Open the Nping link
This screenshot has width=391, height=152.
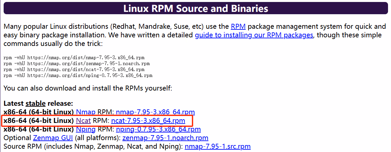pos(86,129)
